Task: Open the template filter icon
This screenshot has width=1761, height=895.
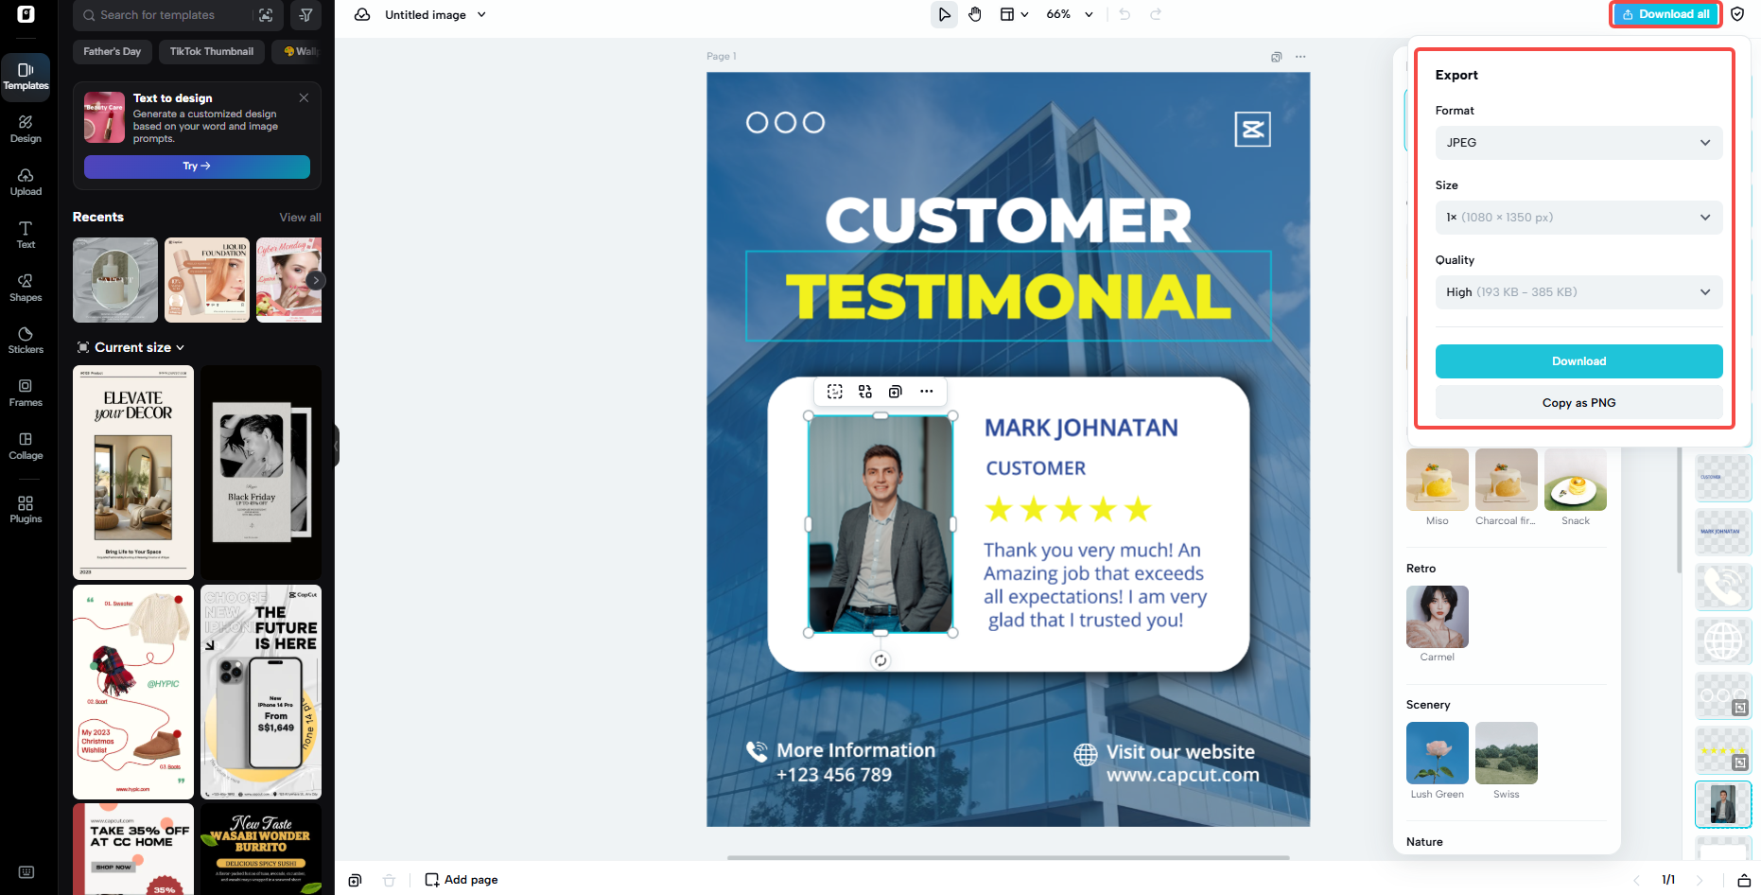Action: coord(305,15)
